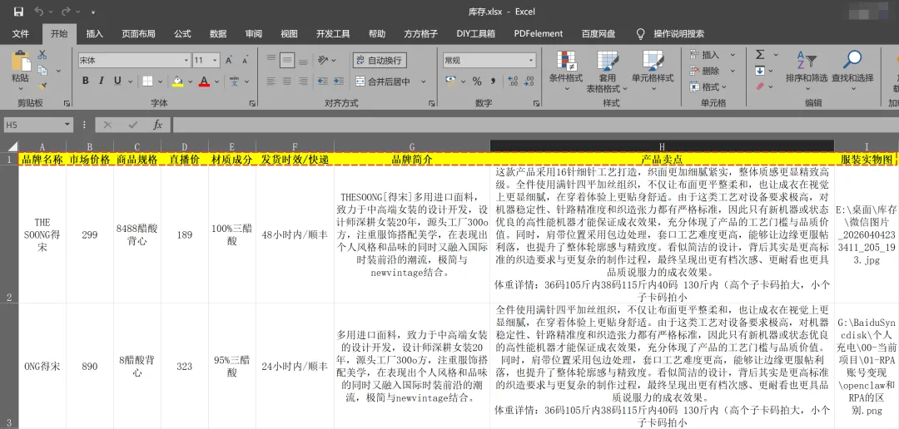Open the 字体 font dialog launcher
This screenshot has width=899, height=429.
point(252,103)
